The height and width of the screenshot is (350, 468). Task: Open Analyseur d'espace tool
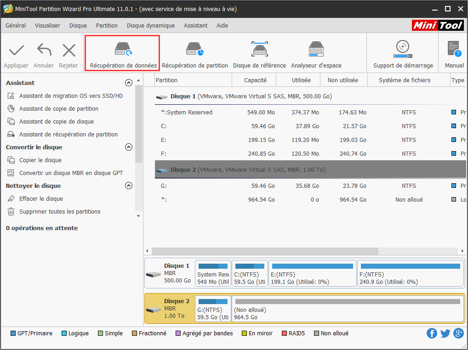[316, 55]
